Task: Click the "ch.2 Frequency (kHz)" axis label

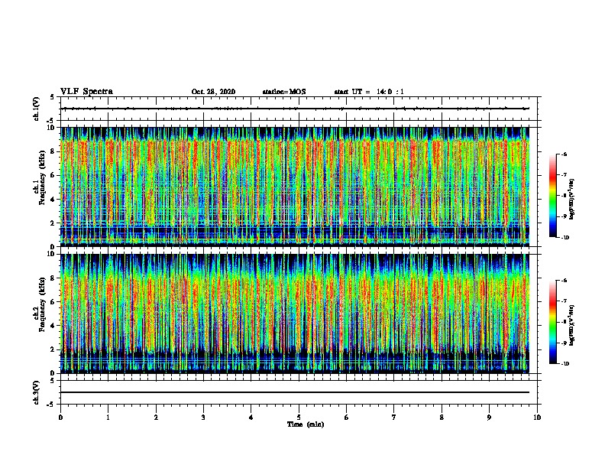Action: point(40,304)
